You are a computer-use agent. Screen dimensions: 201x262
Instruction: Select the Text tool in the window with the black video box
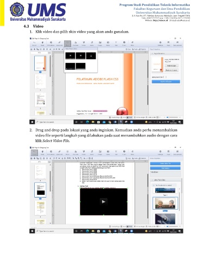coord(116,153)
